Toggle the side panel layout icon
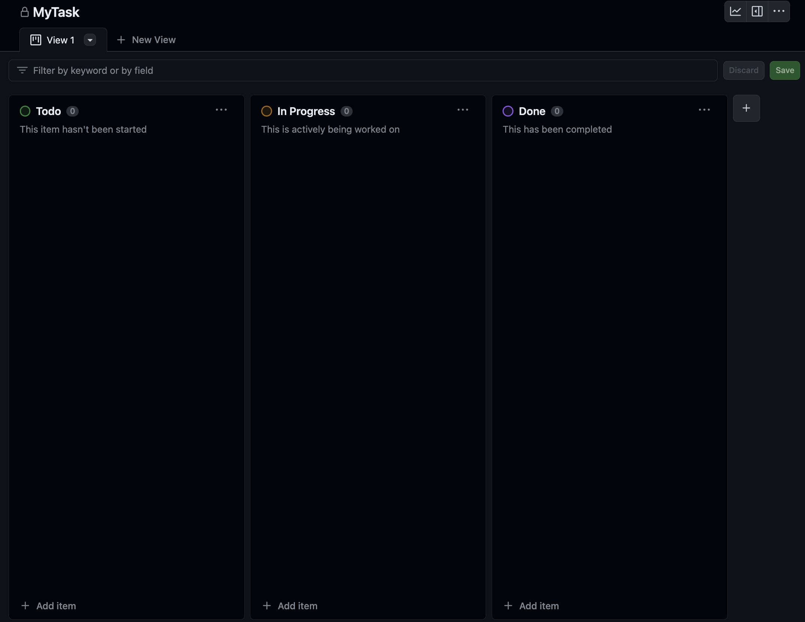805x622 pixels. pos(757,11)
